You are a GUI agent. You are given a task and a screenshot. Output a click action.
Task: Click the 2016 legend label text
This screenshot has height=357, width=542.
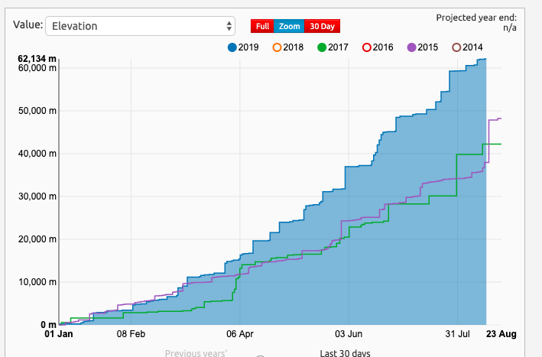[x=383, y=47]
